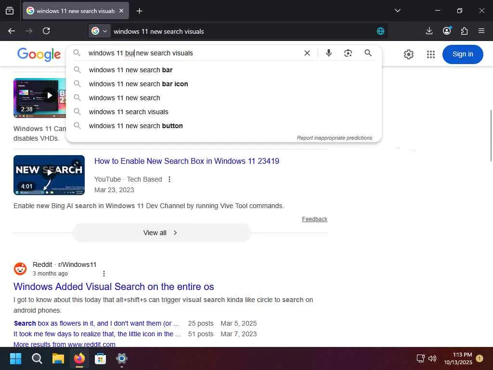
Task: Click the Feedback link under videos
Action: coord(314,219)
